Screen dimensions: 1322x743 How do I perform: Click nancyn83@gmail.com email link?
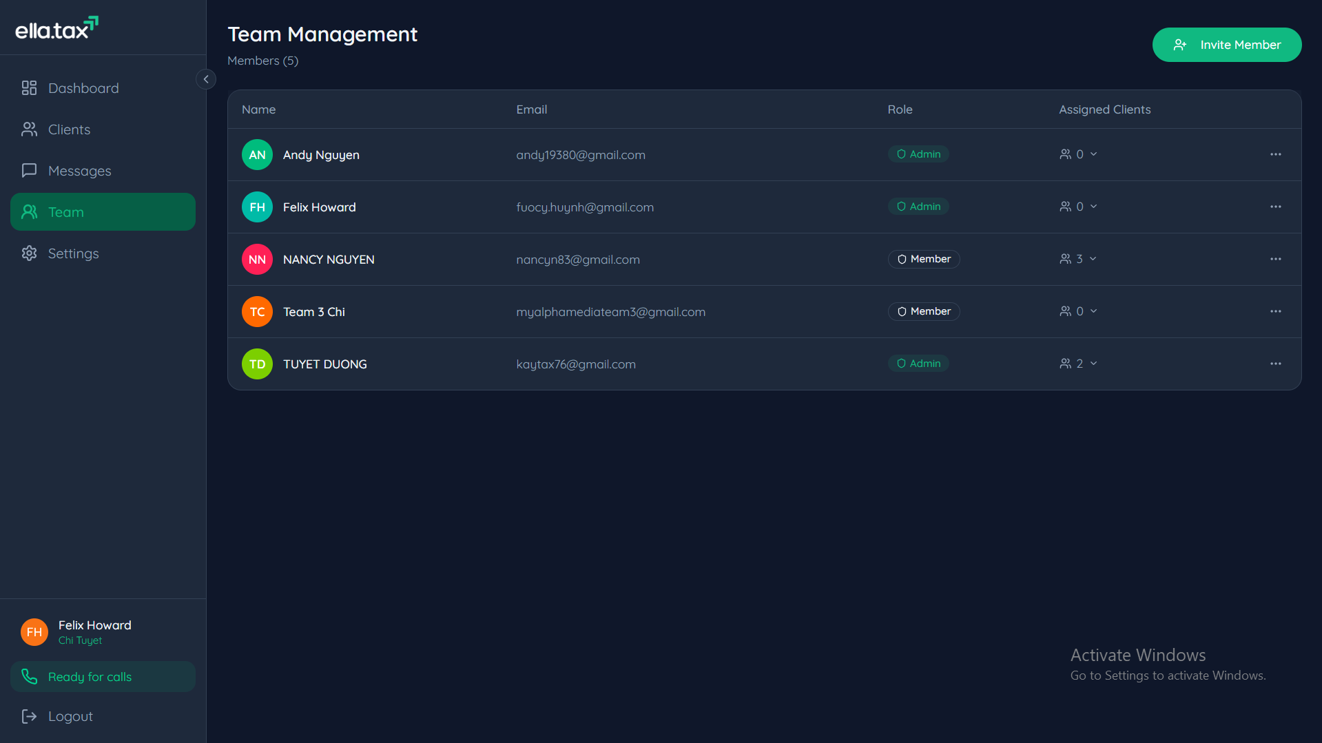pos(578,260)
